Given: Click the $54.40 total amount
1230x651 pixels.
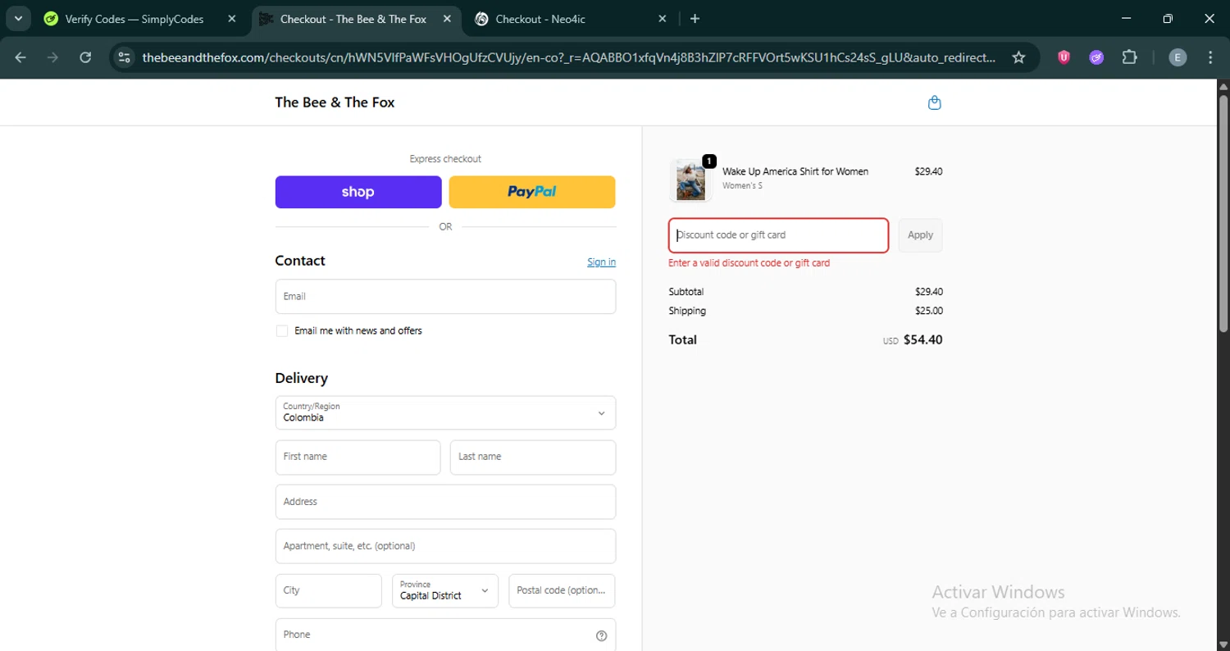Looking at the screenshot, I should pyautogui.click(x=922, y=339).
